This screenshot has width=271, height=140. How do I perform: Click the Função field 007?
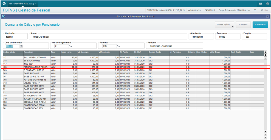click(255, 37)
